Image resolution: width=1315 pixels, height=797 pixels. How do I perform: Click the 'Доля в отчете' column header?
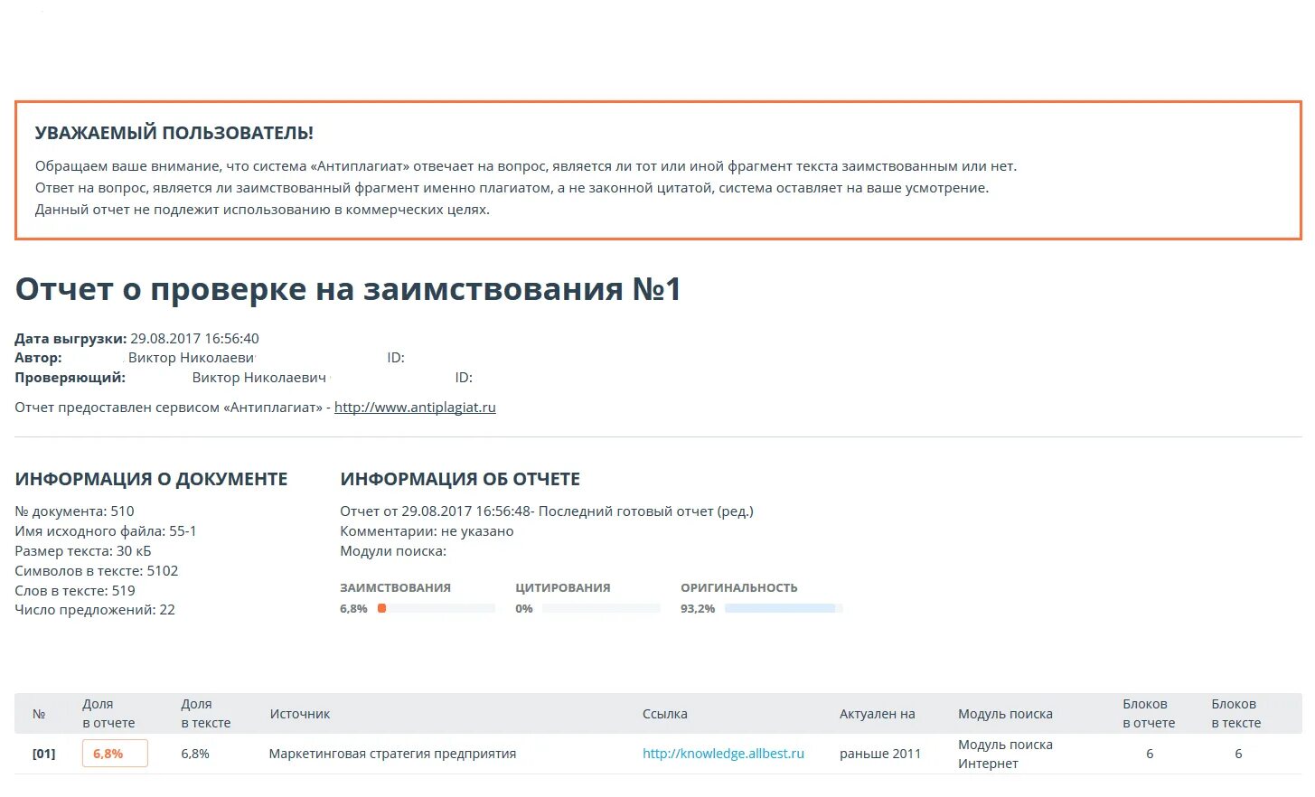click(108, 714)
